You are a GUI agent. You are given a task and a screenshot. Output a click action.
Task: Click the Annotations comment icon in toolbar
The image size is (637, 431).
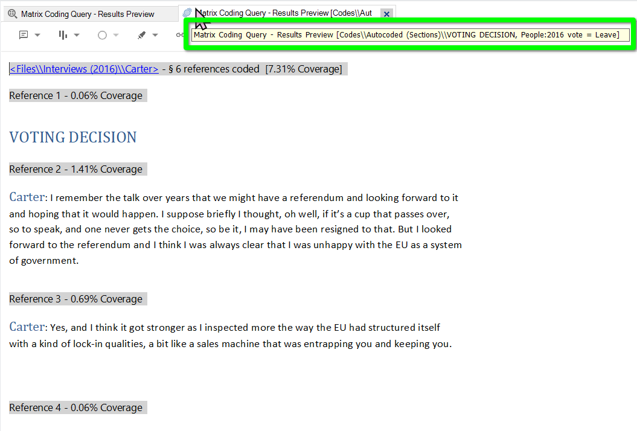pos(24,35)
